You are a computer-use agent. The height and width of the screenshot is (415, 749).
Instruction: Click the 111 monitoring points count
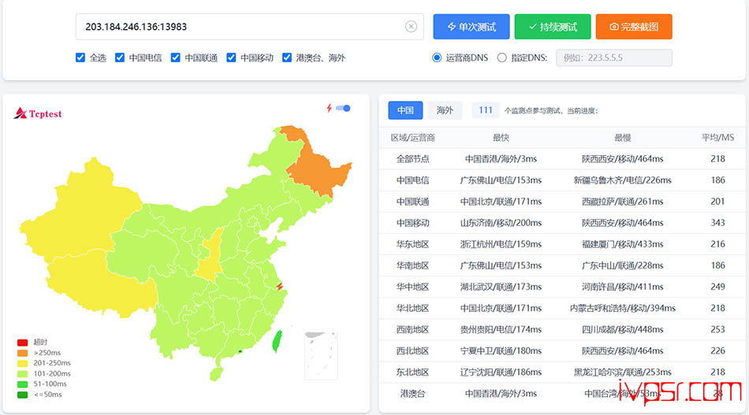pyautogui.click(x=486, y=110)
